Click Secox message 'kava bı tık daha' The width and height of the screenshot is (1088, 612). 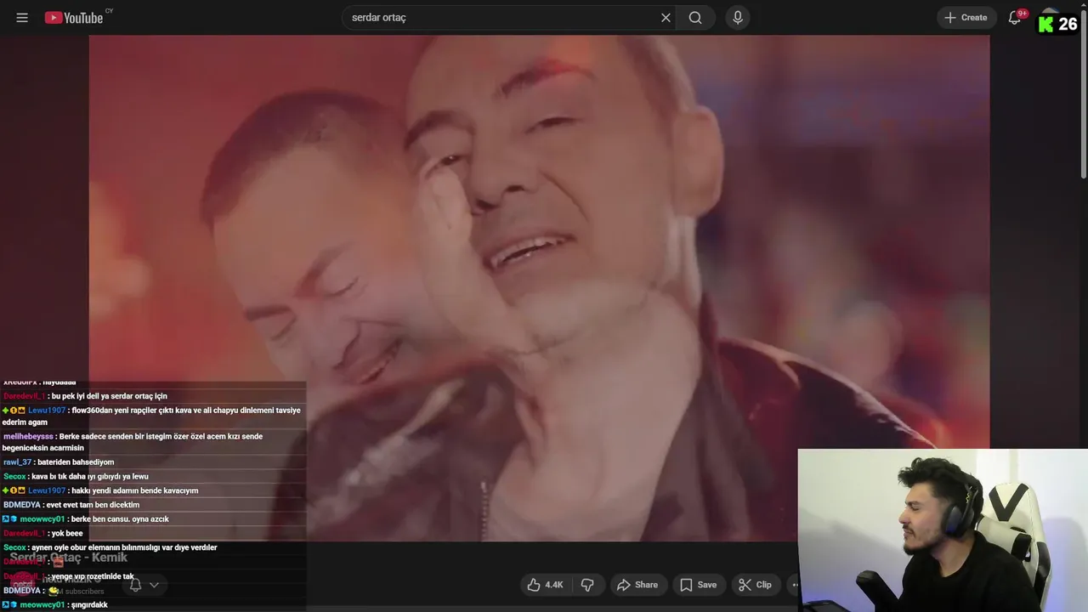point(76,477)
